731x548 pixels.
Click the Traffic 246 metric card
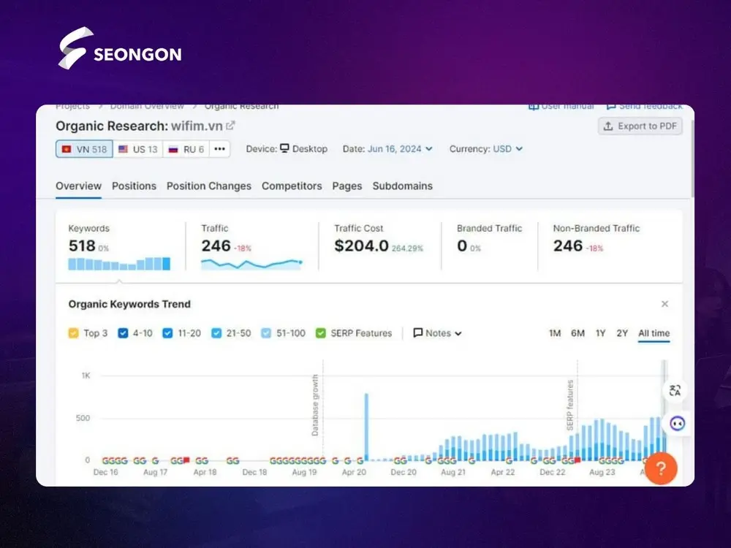[251, 246]
